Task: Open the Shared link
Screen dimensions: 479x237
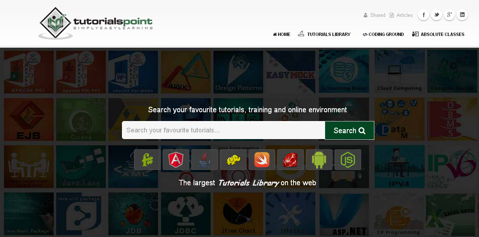Action: (374, 15)
